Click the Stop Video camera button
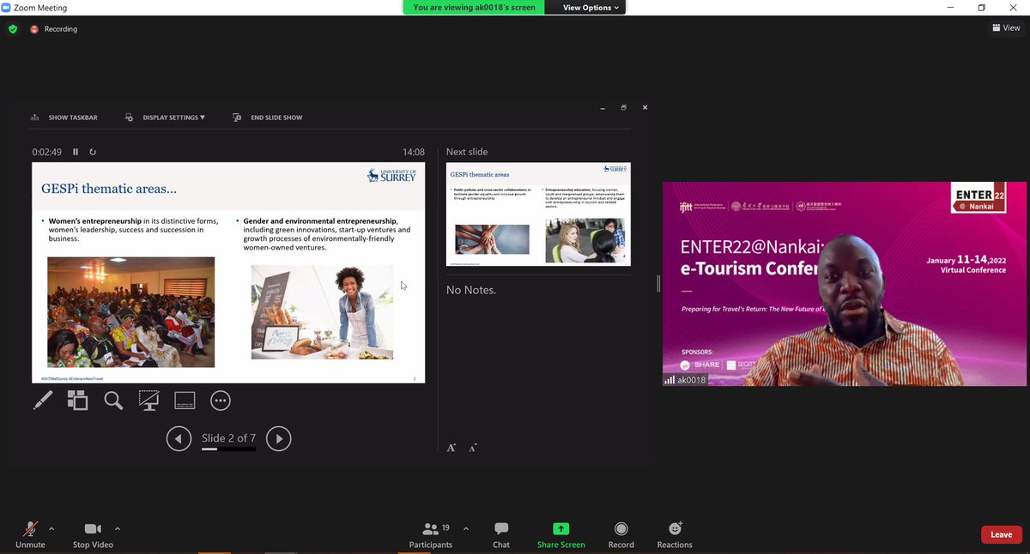This screenshot has height=554, width=1030. (x=93, y=535)
